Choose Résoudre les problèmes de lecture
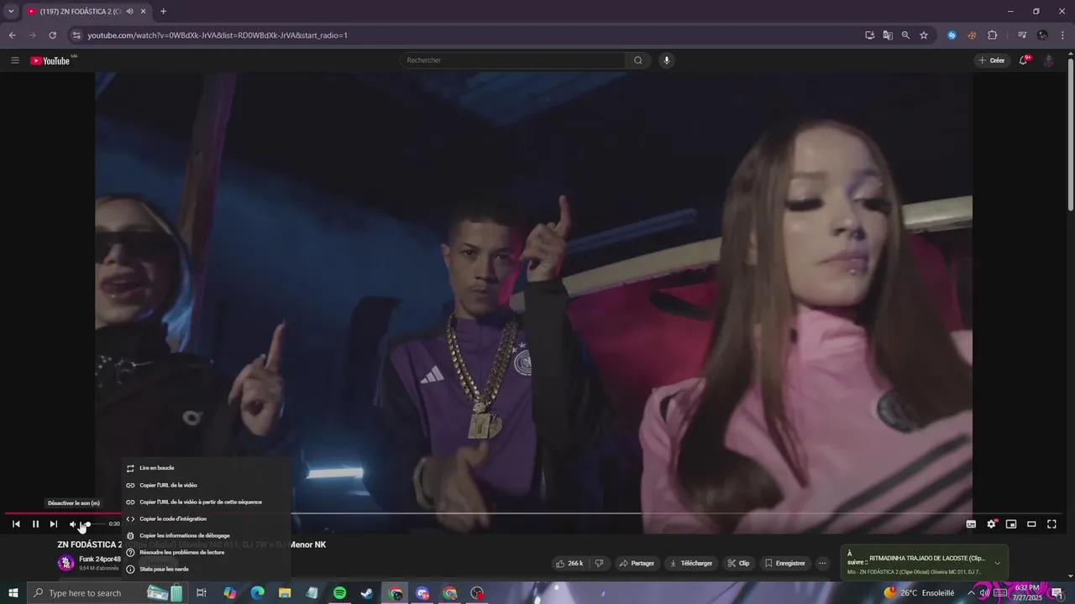Image resolution: width=1075 pixels, height=604 pixels. click(206, 552)
